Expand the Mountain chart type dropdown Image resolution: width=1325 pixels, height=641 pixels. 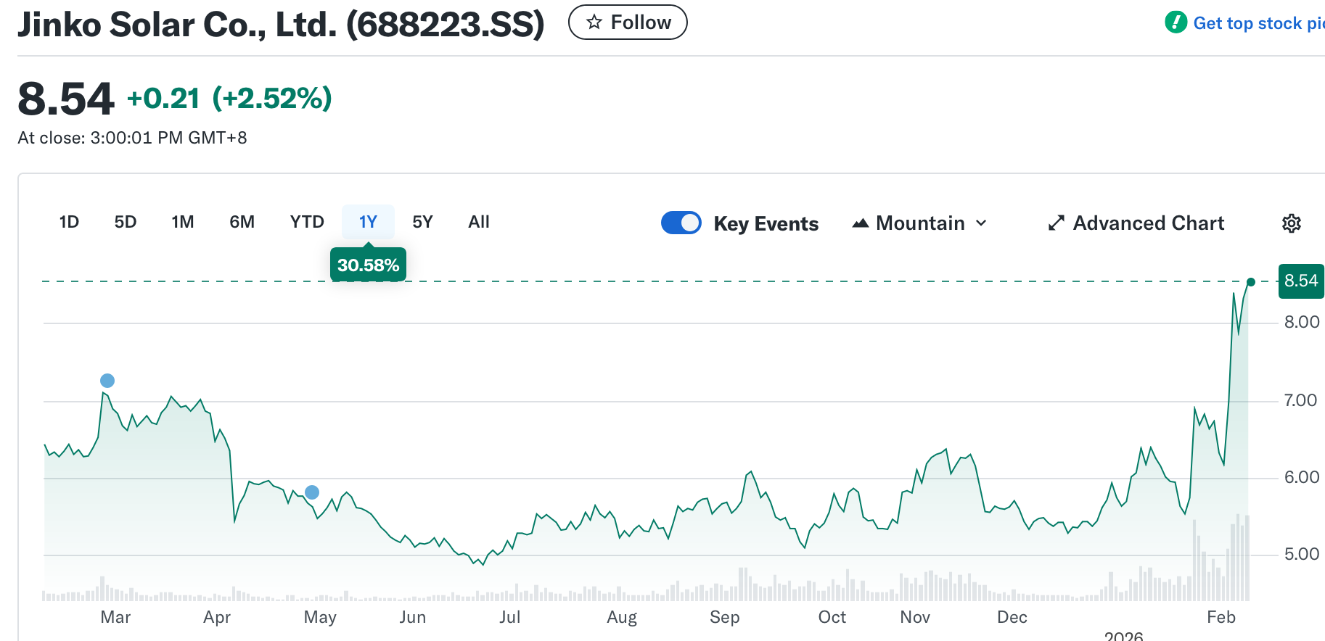920,223
